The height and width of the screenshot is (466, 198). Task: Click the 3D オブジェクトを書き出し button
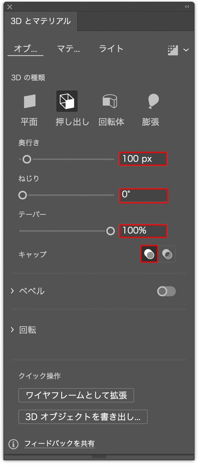pos(83,417)
